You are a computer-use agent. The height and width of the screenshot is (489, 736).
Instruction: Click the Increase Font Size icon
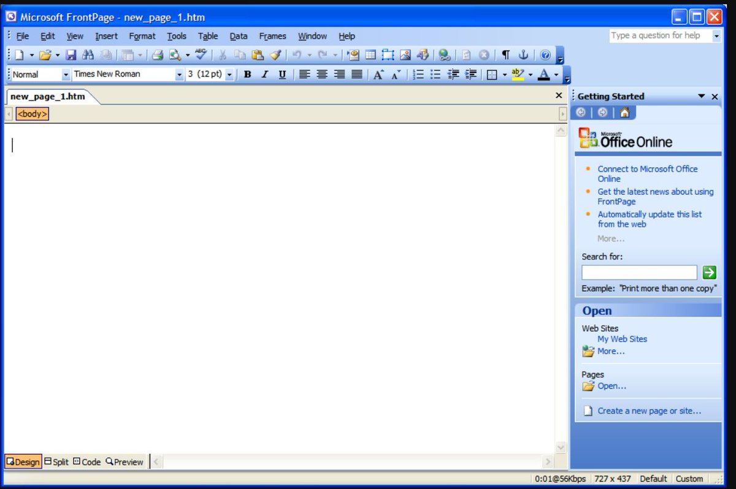379,74
